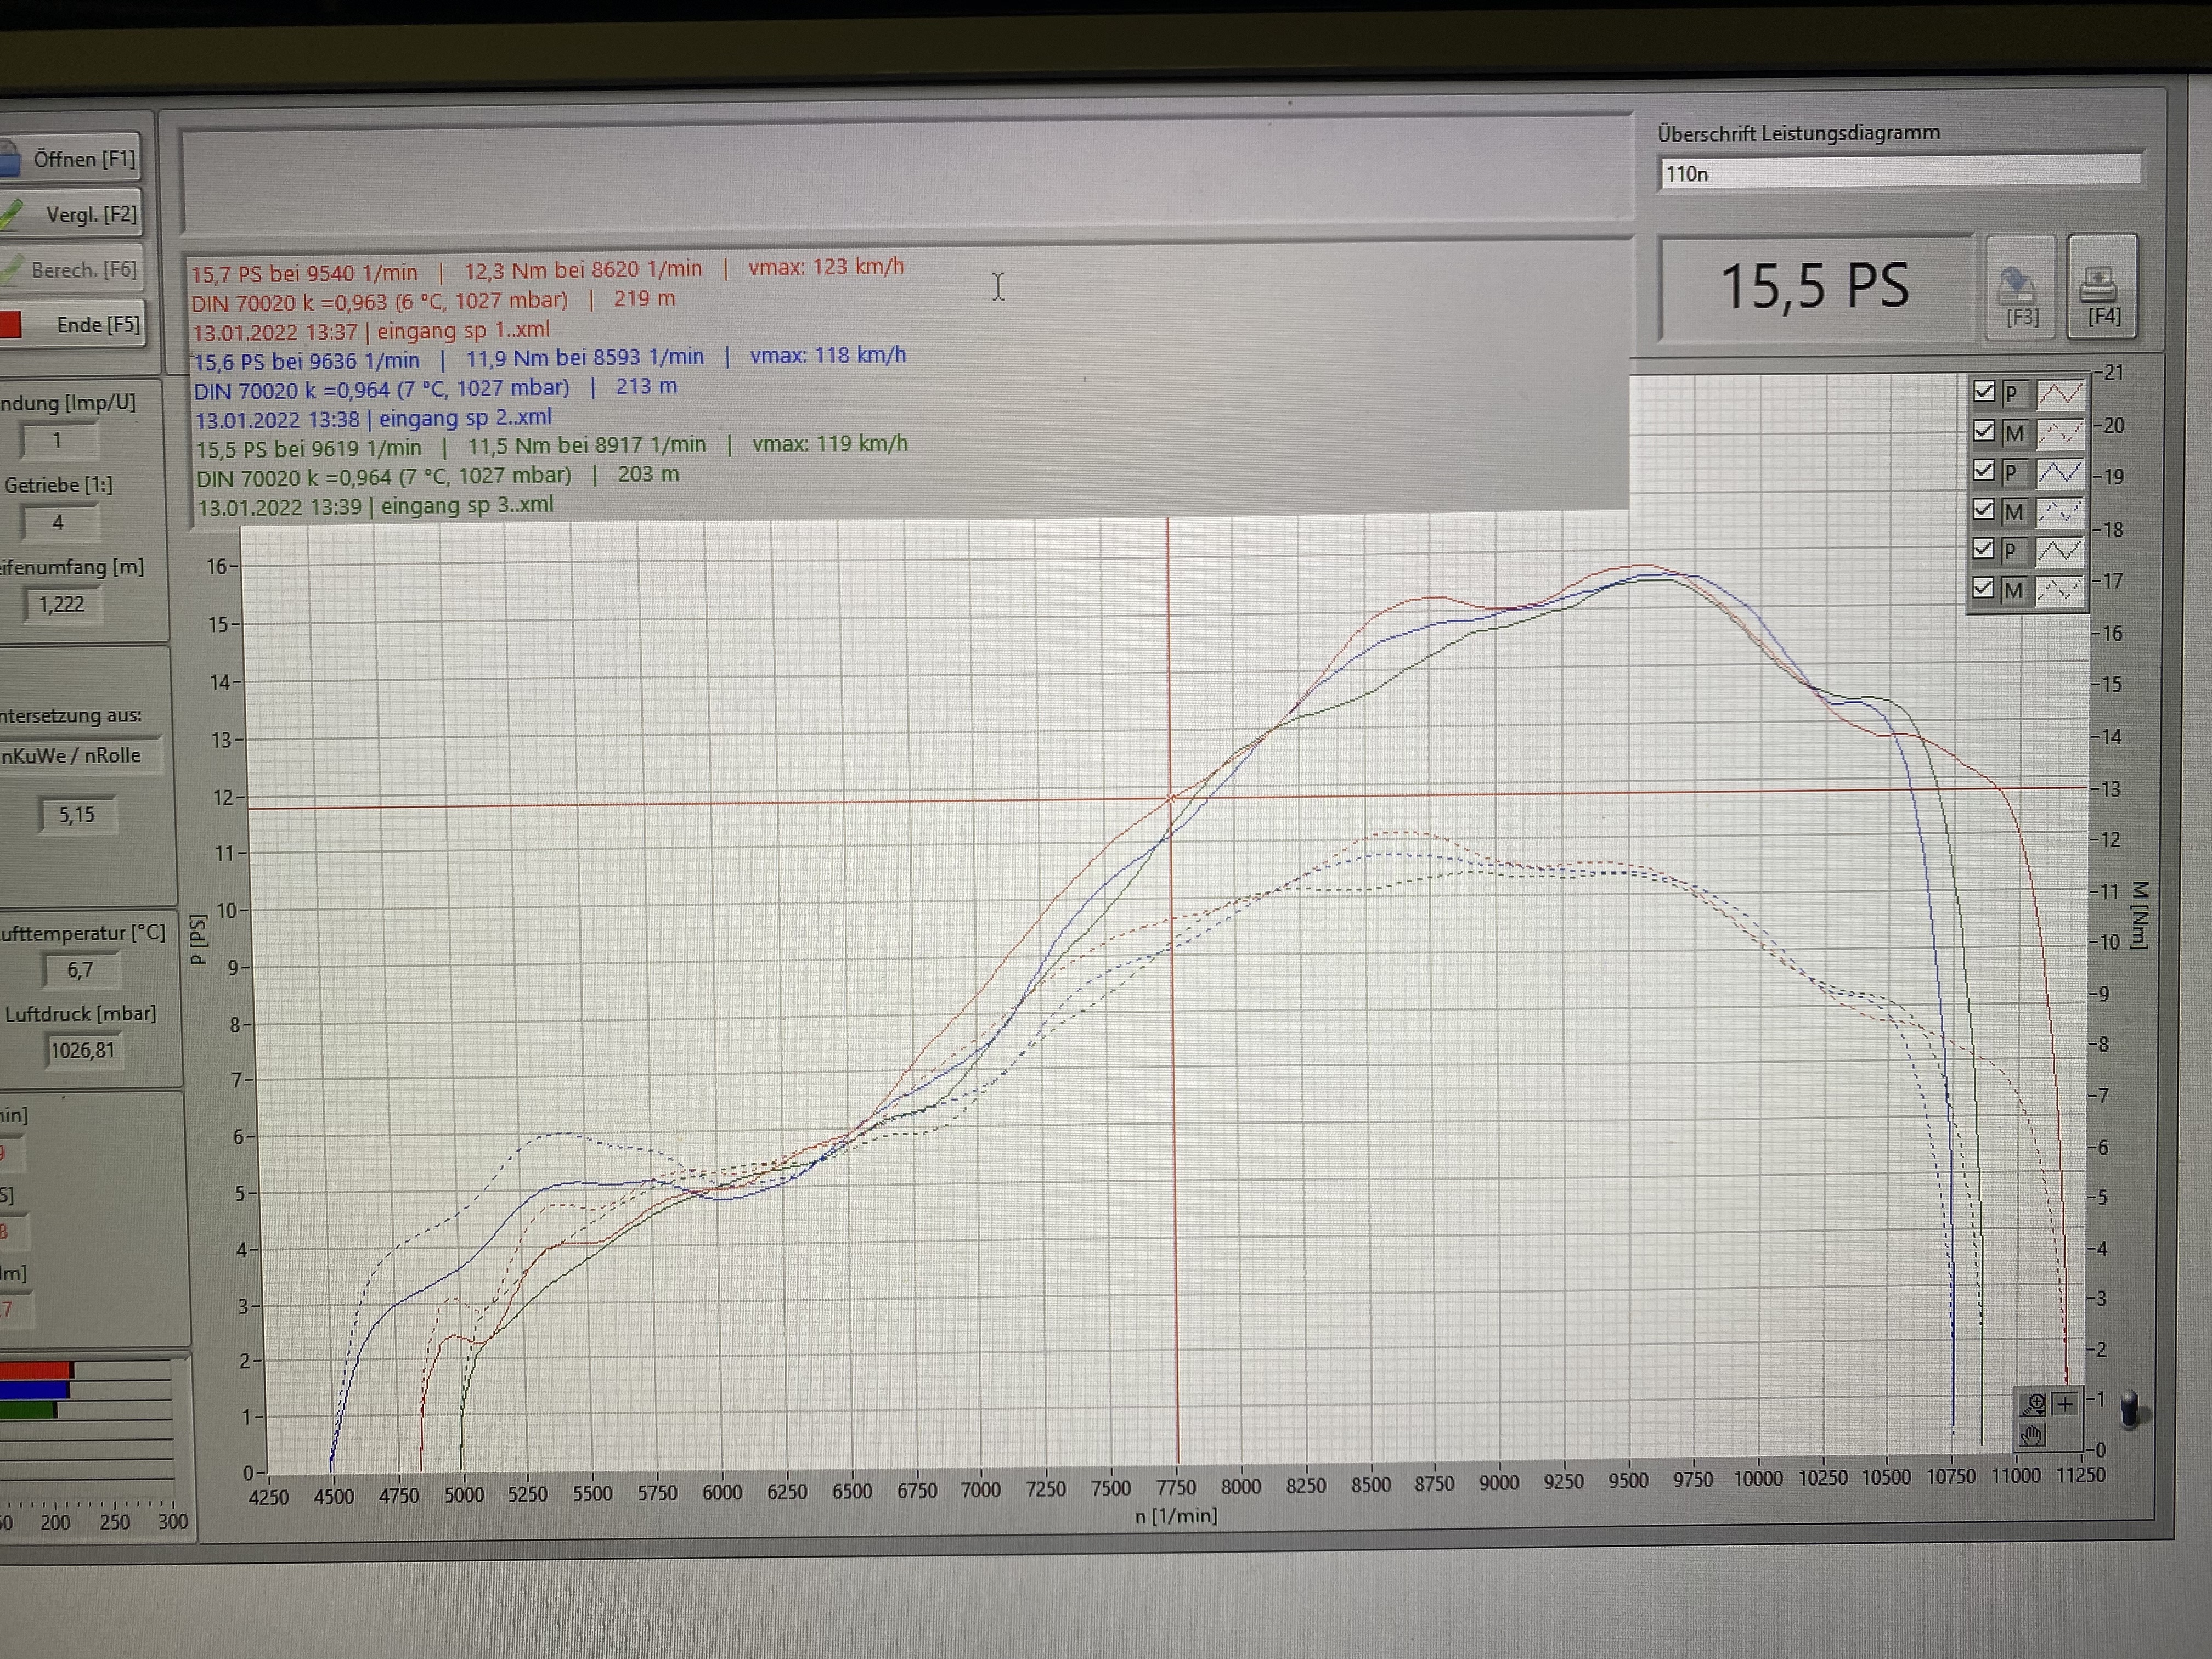Click the Überschrift Leistungsdiagramm field containing 110n
The height and width of the screenshot is (1659, 2212).
tap(1899, 173)
